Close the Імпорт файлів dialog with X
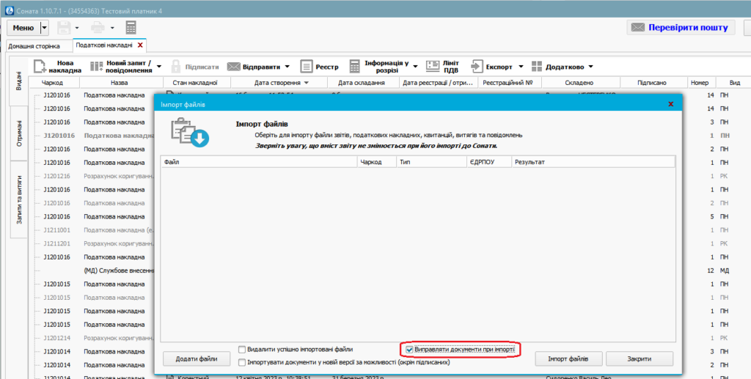Viewport: 751px width, 379px height. click(x=671, y=104)
